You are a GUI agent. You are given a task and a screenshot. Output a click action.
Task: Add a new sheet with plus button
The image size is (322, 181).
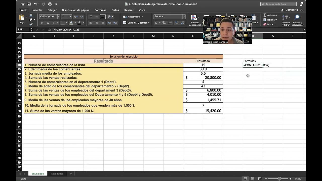point(71,174)
